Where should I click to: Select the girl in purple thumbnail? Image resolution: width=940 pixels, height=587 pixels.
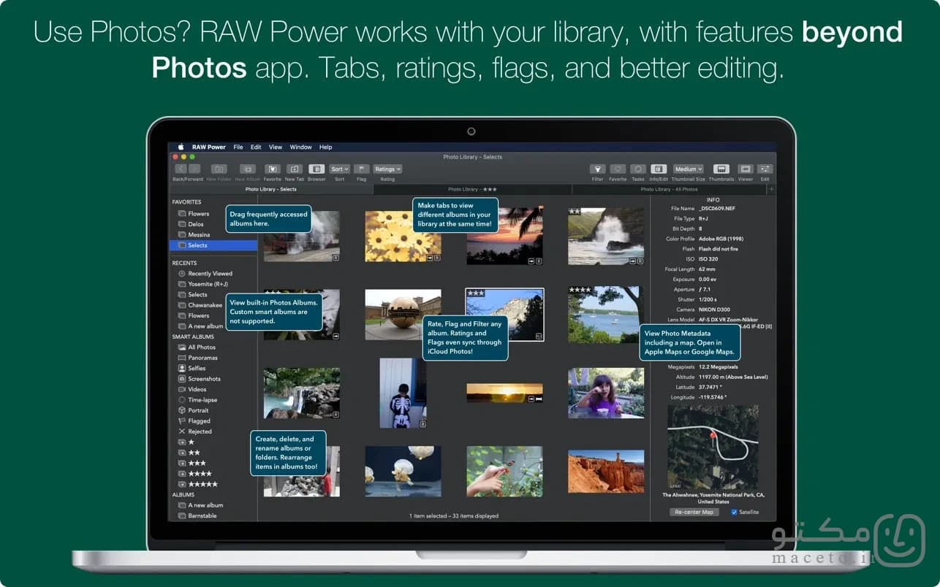click(606, 393)
